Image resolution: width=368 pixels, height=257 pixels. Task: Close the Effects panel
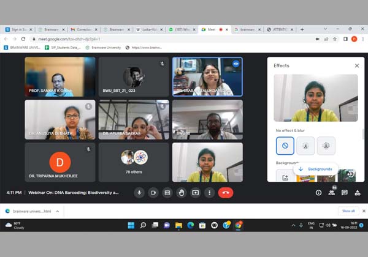356,65
